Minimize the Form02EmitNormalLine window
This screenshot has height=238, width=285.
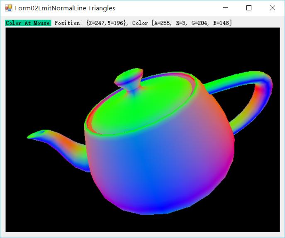226,8
